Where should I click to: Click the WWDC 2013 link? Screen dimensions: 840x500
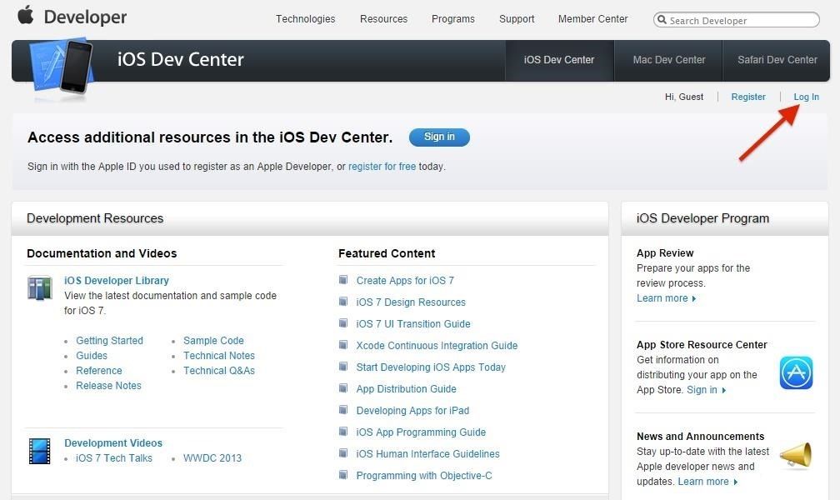212,457
